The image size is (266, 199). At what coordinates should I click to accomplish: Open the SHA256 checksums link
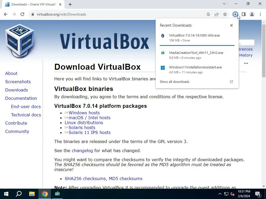85,179
